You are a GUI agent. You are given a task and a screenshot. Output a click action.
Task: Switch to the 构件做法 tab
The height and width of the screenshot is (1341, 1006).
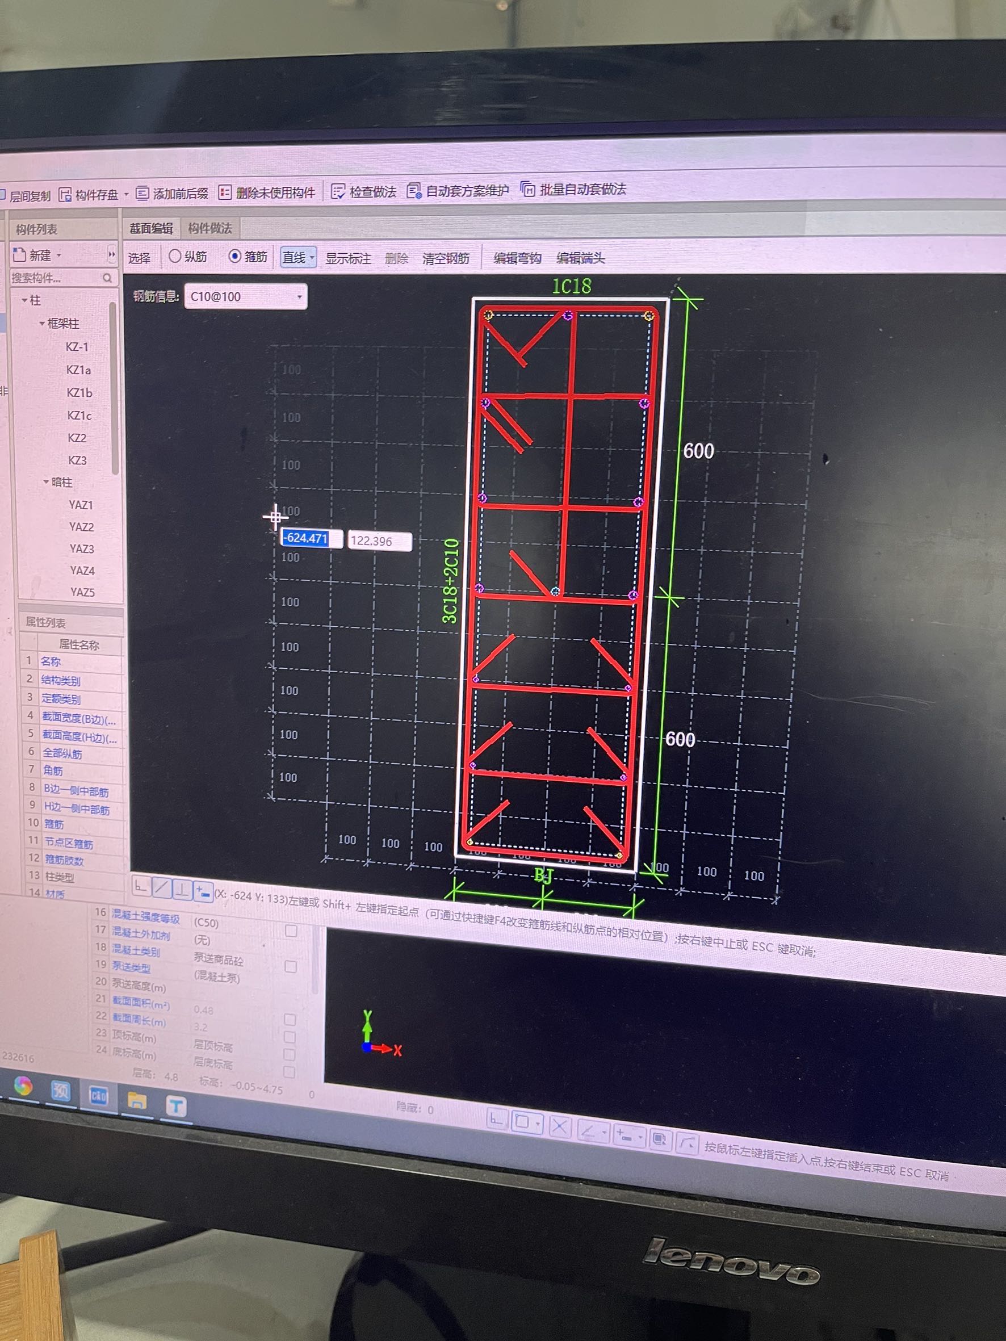click(x=210, y=228)
